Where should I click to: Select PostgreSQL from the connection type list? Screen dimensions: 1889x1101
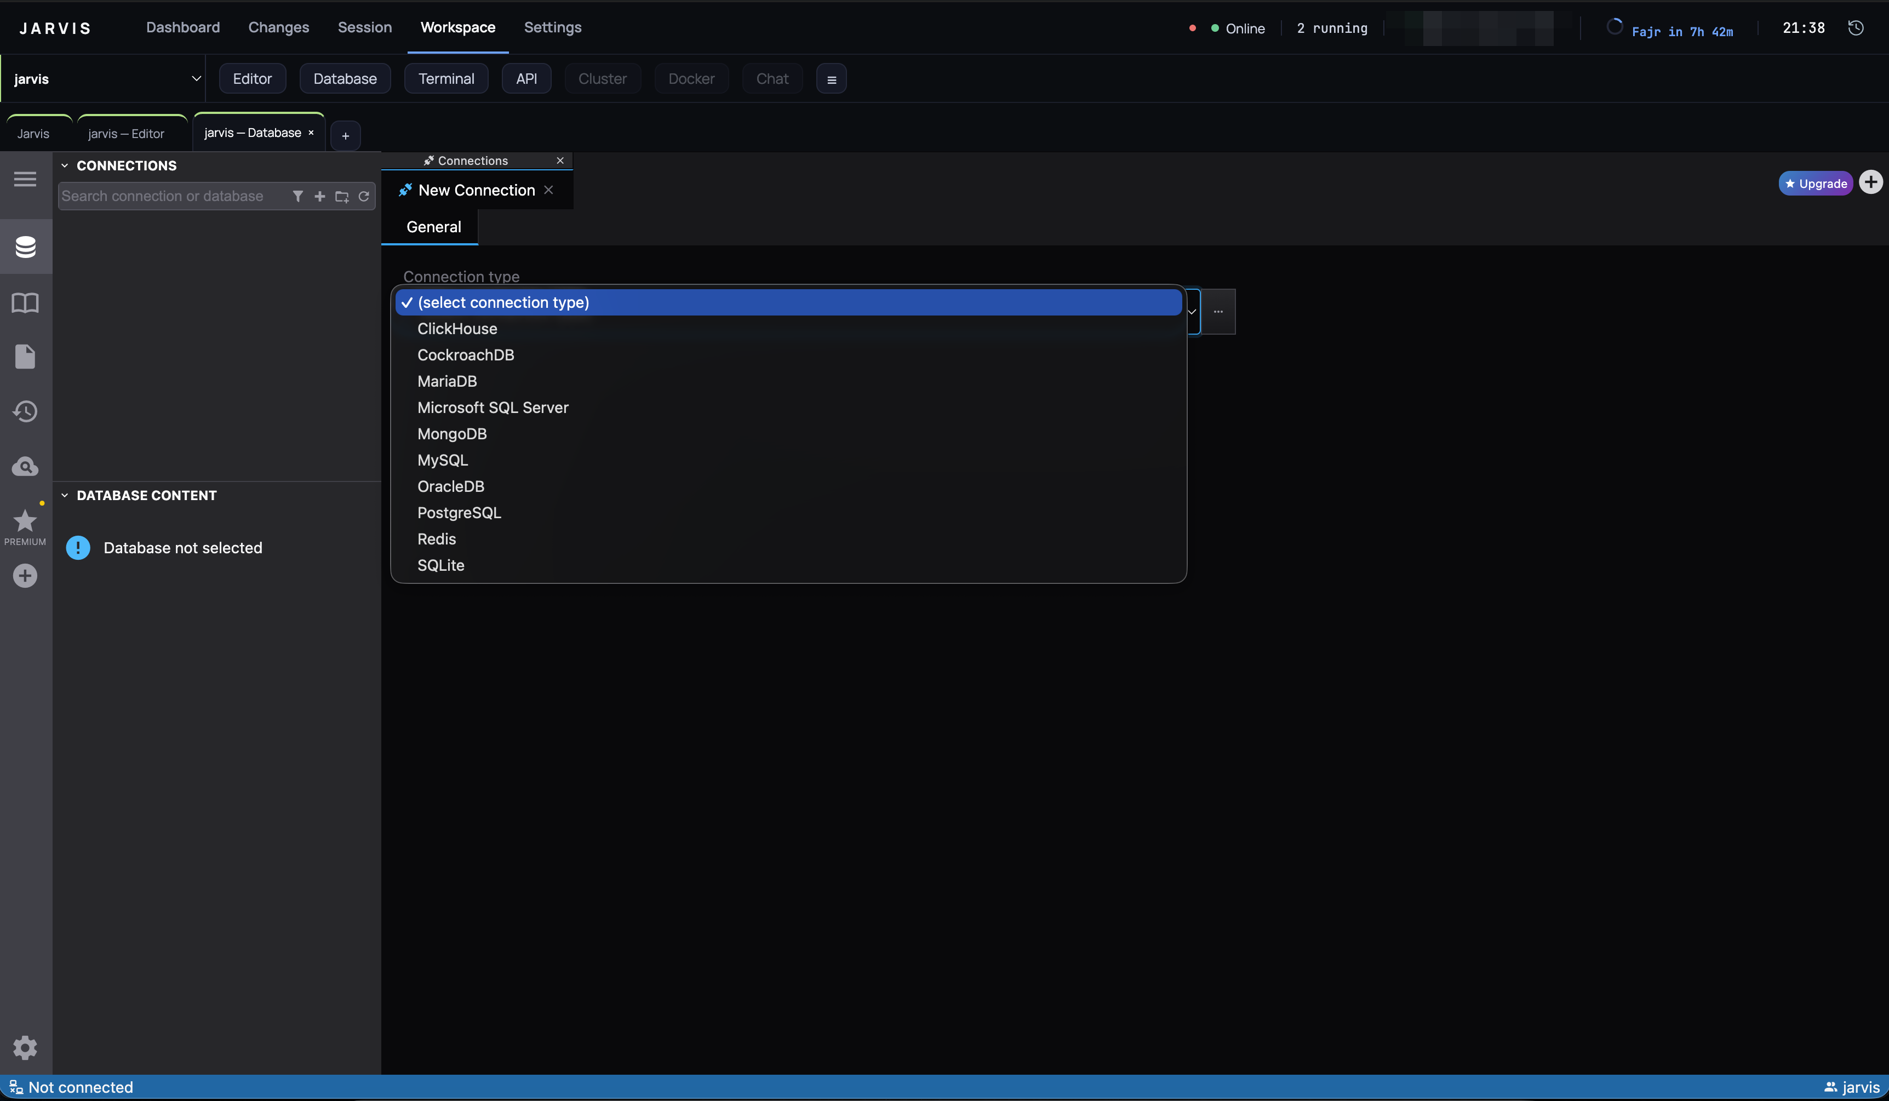point(788,513)
